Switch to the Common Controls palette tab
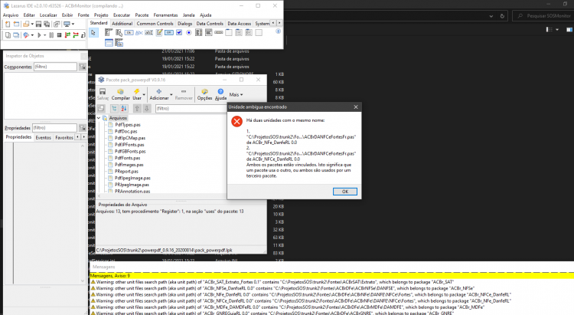 (x=155, y=24)
